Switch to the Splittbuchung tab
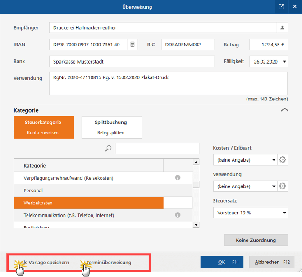Screen dimensions: 302x277 pos(111,127)
